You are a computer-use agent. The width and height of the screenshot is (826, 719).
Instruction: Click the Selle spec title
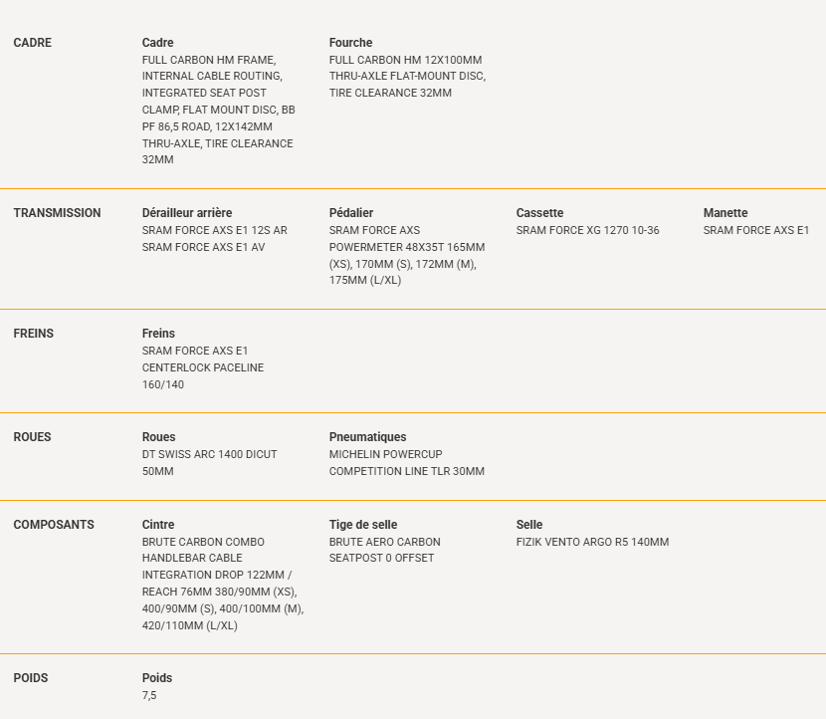(528, 525)
